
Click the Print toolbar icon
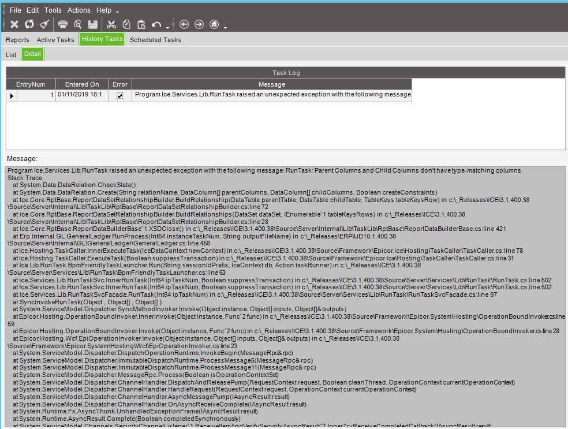tap(63, 24)
